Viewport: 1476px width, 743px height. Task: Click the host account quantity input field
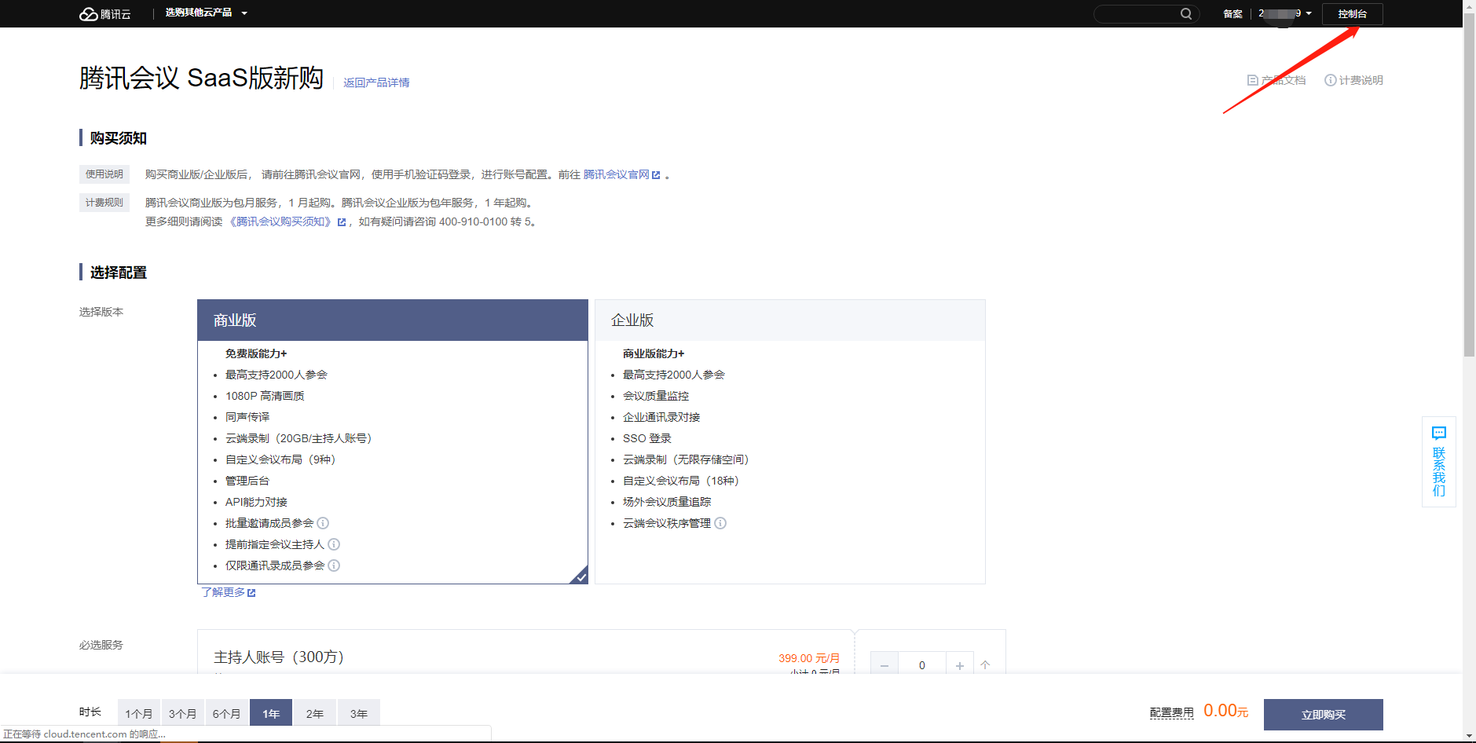[921, 664]
